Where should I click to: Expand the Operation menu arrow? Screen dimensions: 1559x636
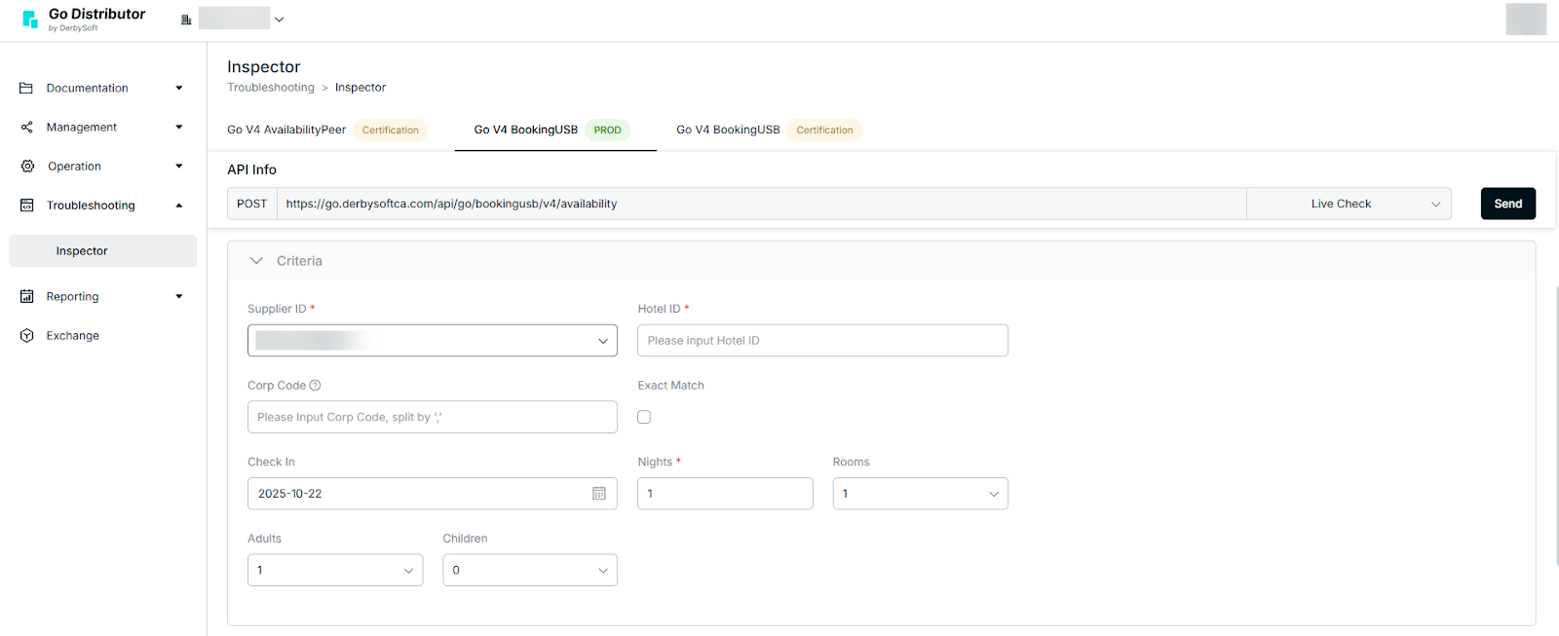pyautogui.click(x=179, y=167)
